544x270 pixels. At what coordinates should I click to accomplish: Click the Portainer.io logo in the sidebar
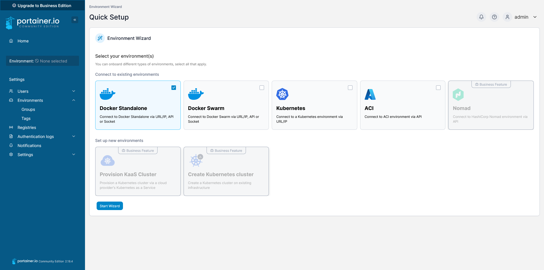click(x=32, y=23)
